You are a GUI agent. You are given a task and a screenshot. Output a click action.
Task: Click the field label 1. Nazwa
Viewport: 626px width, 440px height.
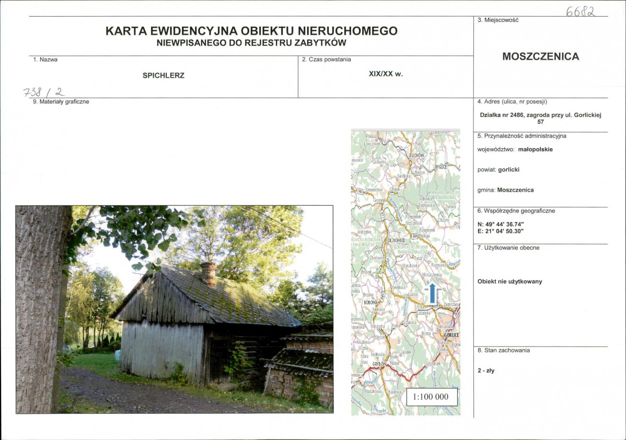click(45, 60)
